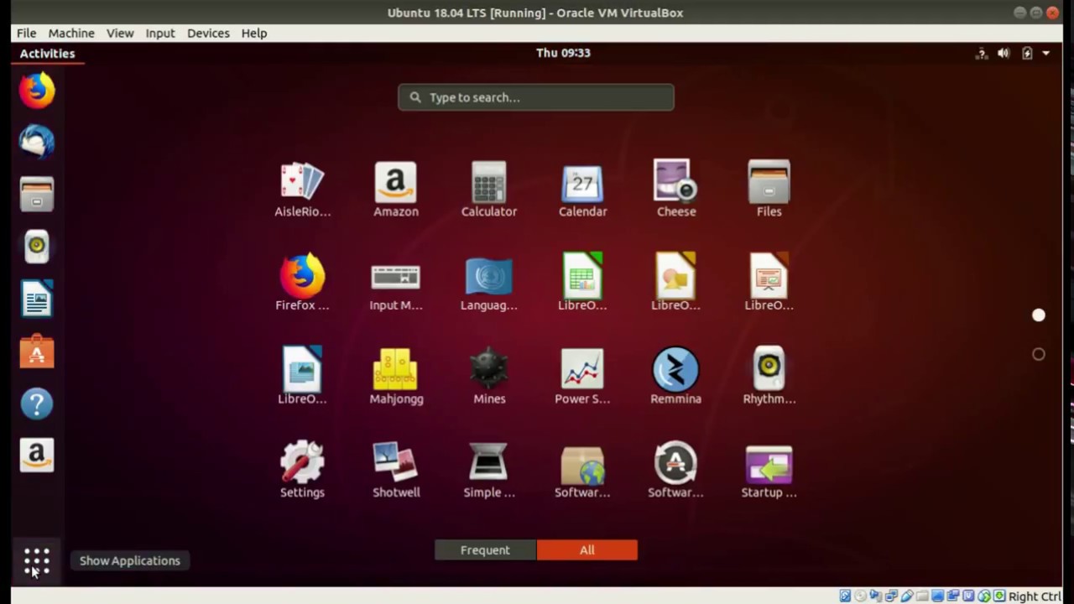Viewport: 1074px width, 604px height.
Task: Open the VirtualBox Devices menu
Action: (x=208, y=34)
